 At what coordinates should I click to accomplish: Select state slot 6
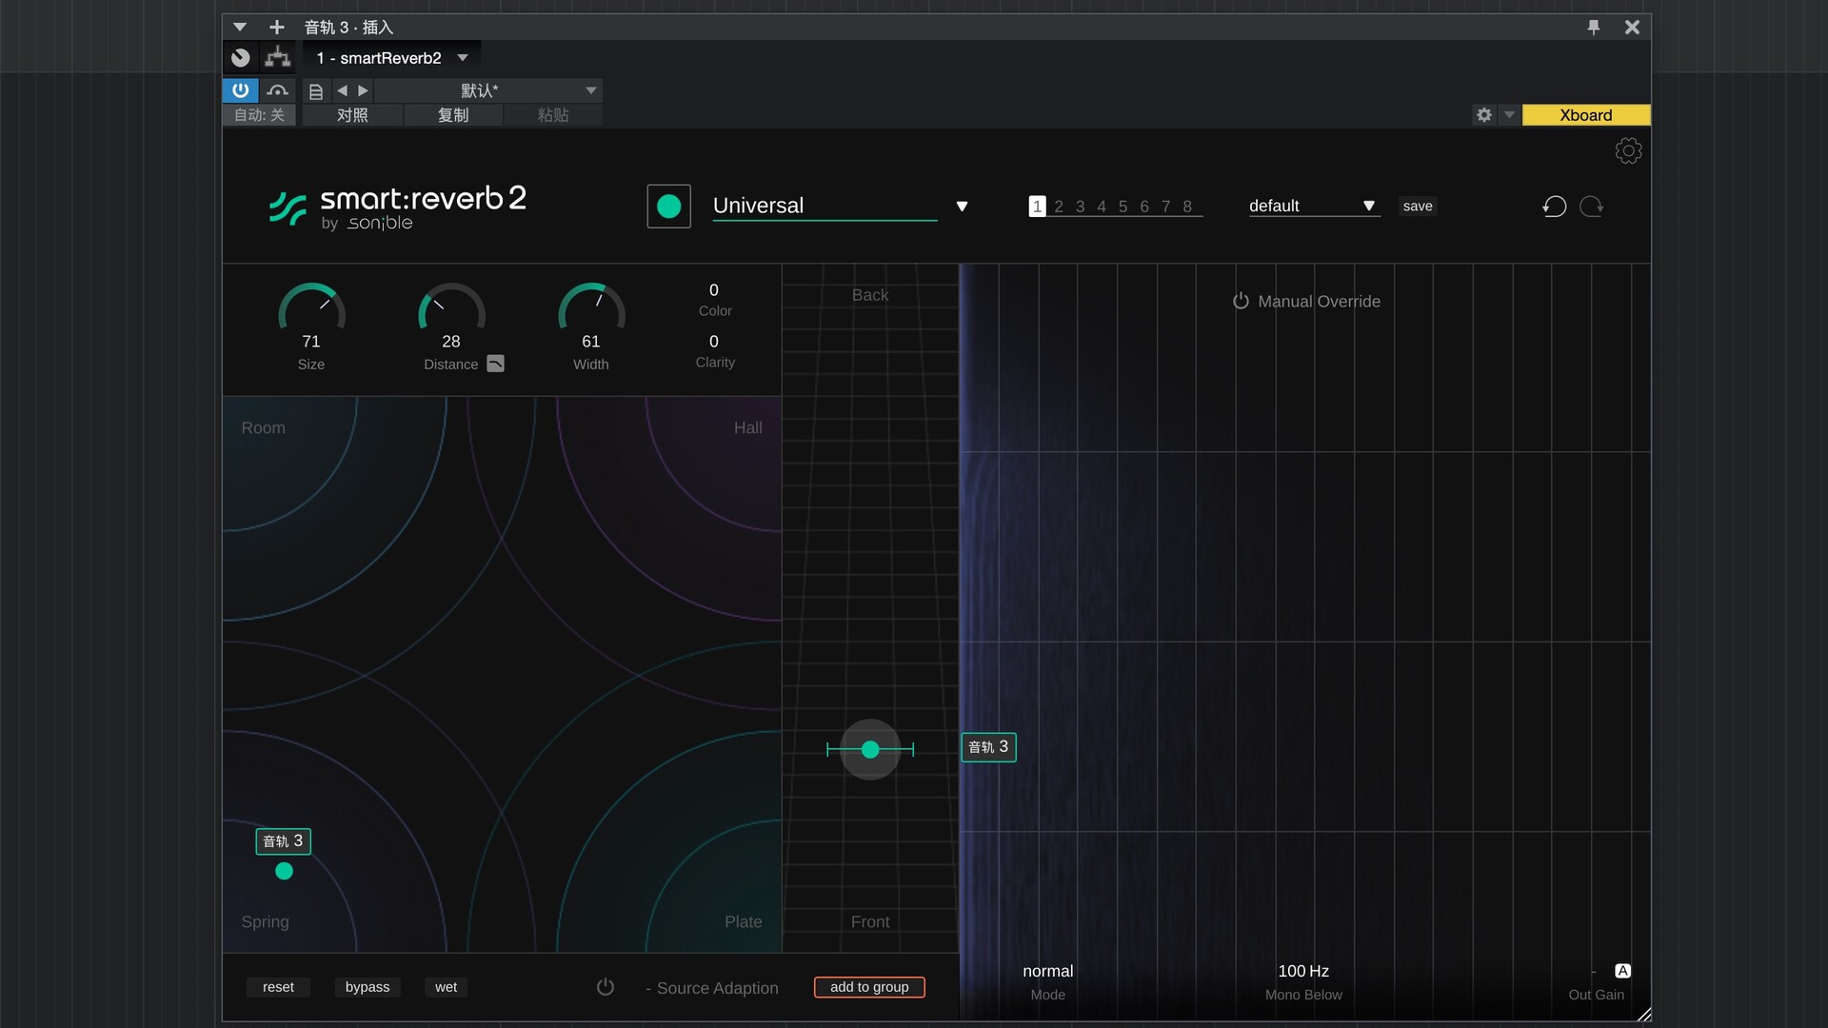pyautogui.click(x=1144, y=207)
